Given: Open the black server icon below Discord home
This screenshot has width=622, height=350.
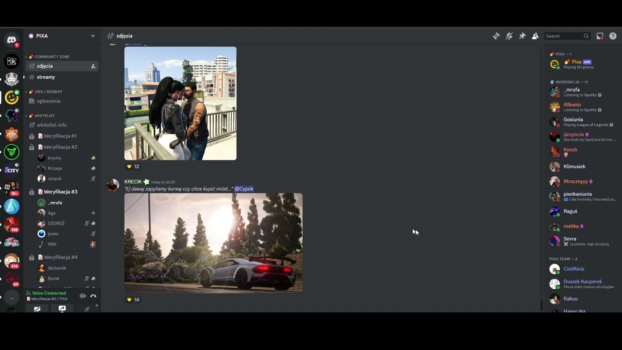Looking at the screenshot, I should [12, 61].
